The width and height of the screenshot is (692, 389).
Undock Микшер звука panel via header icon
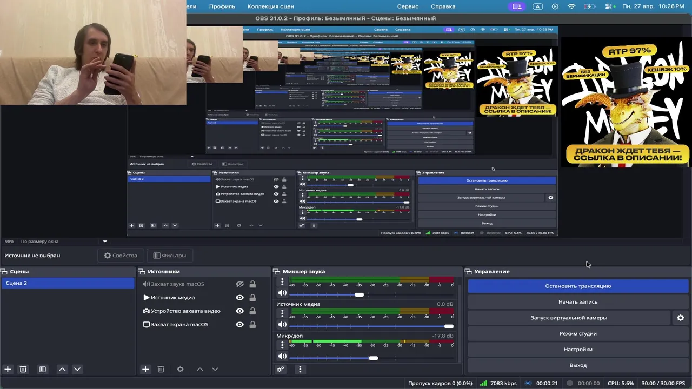[276, 272]
